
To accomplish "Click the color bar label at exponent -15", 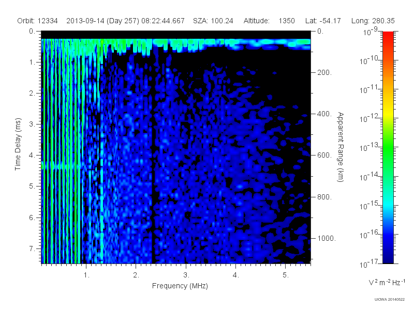I will tap(369, 206).
